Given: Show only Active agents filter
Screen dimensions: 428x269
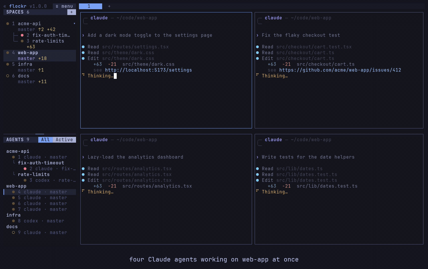Looking at the screenshot, I should click(64, 140).
